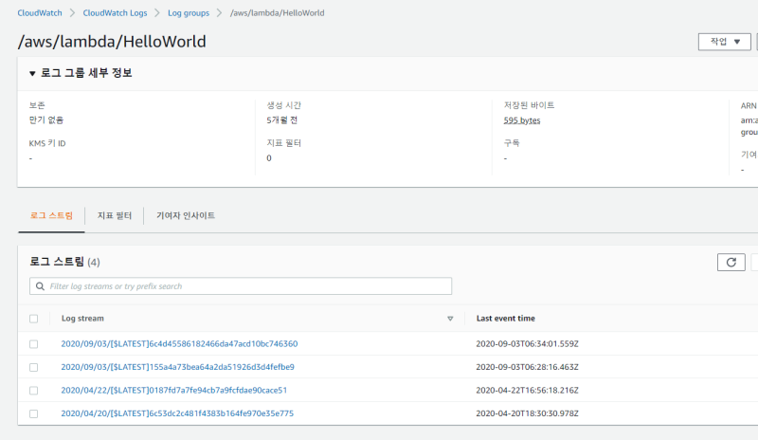Switch to the 기여자 인사이트 tab
This screenshot has width=758, height=440.
pos(186,216)
